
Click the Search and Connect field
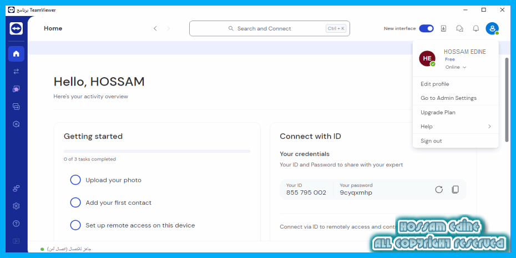270,29
